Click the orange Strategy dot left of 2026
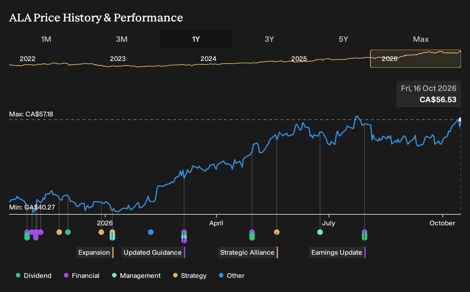 [101, 232]
